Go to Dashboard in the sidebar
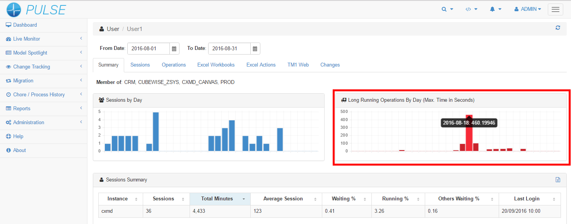This screenshot has width=571, height=224. 25,25
